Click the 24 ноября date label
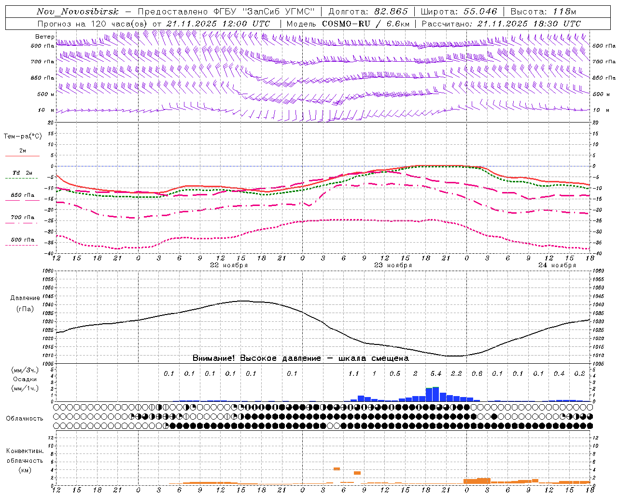This screenshot has width=618, height=494. (557, 265)
